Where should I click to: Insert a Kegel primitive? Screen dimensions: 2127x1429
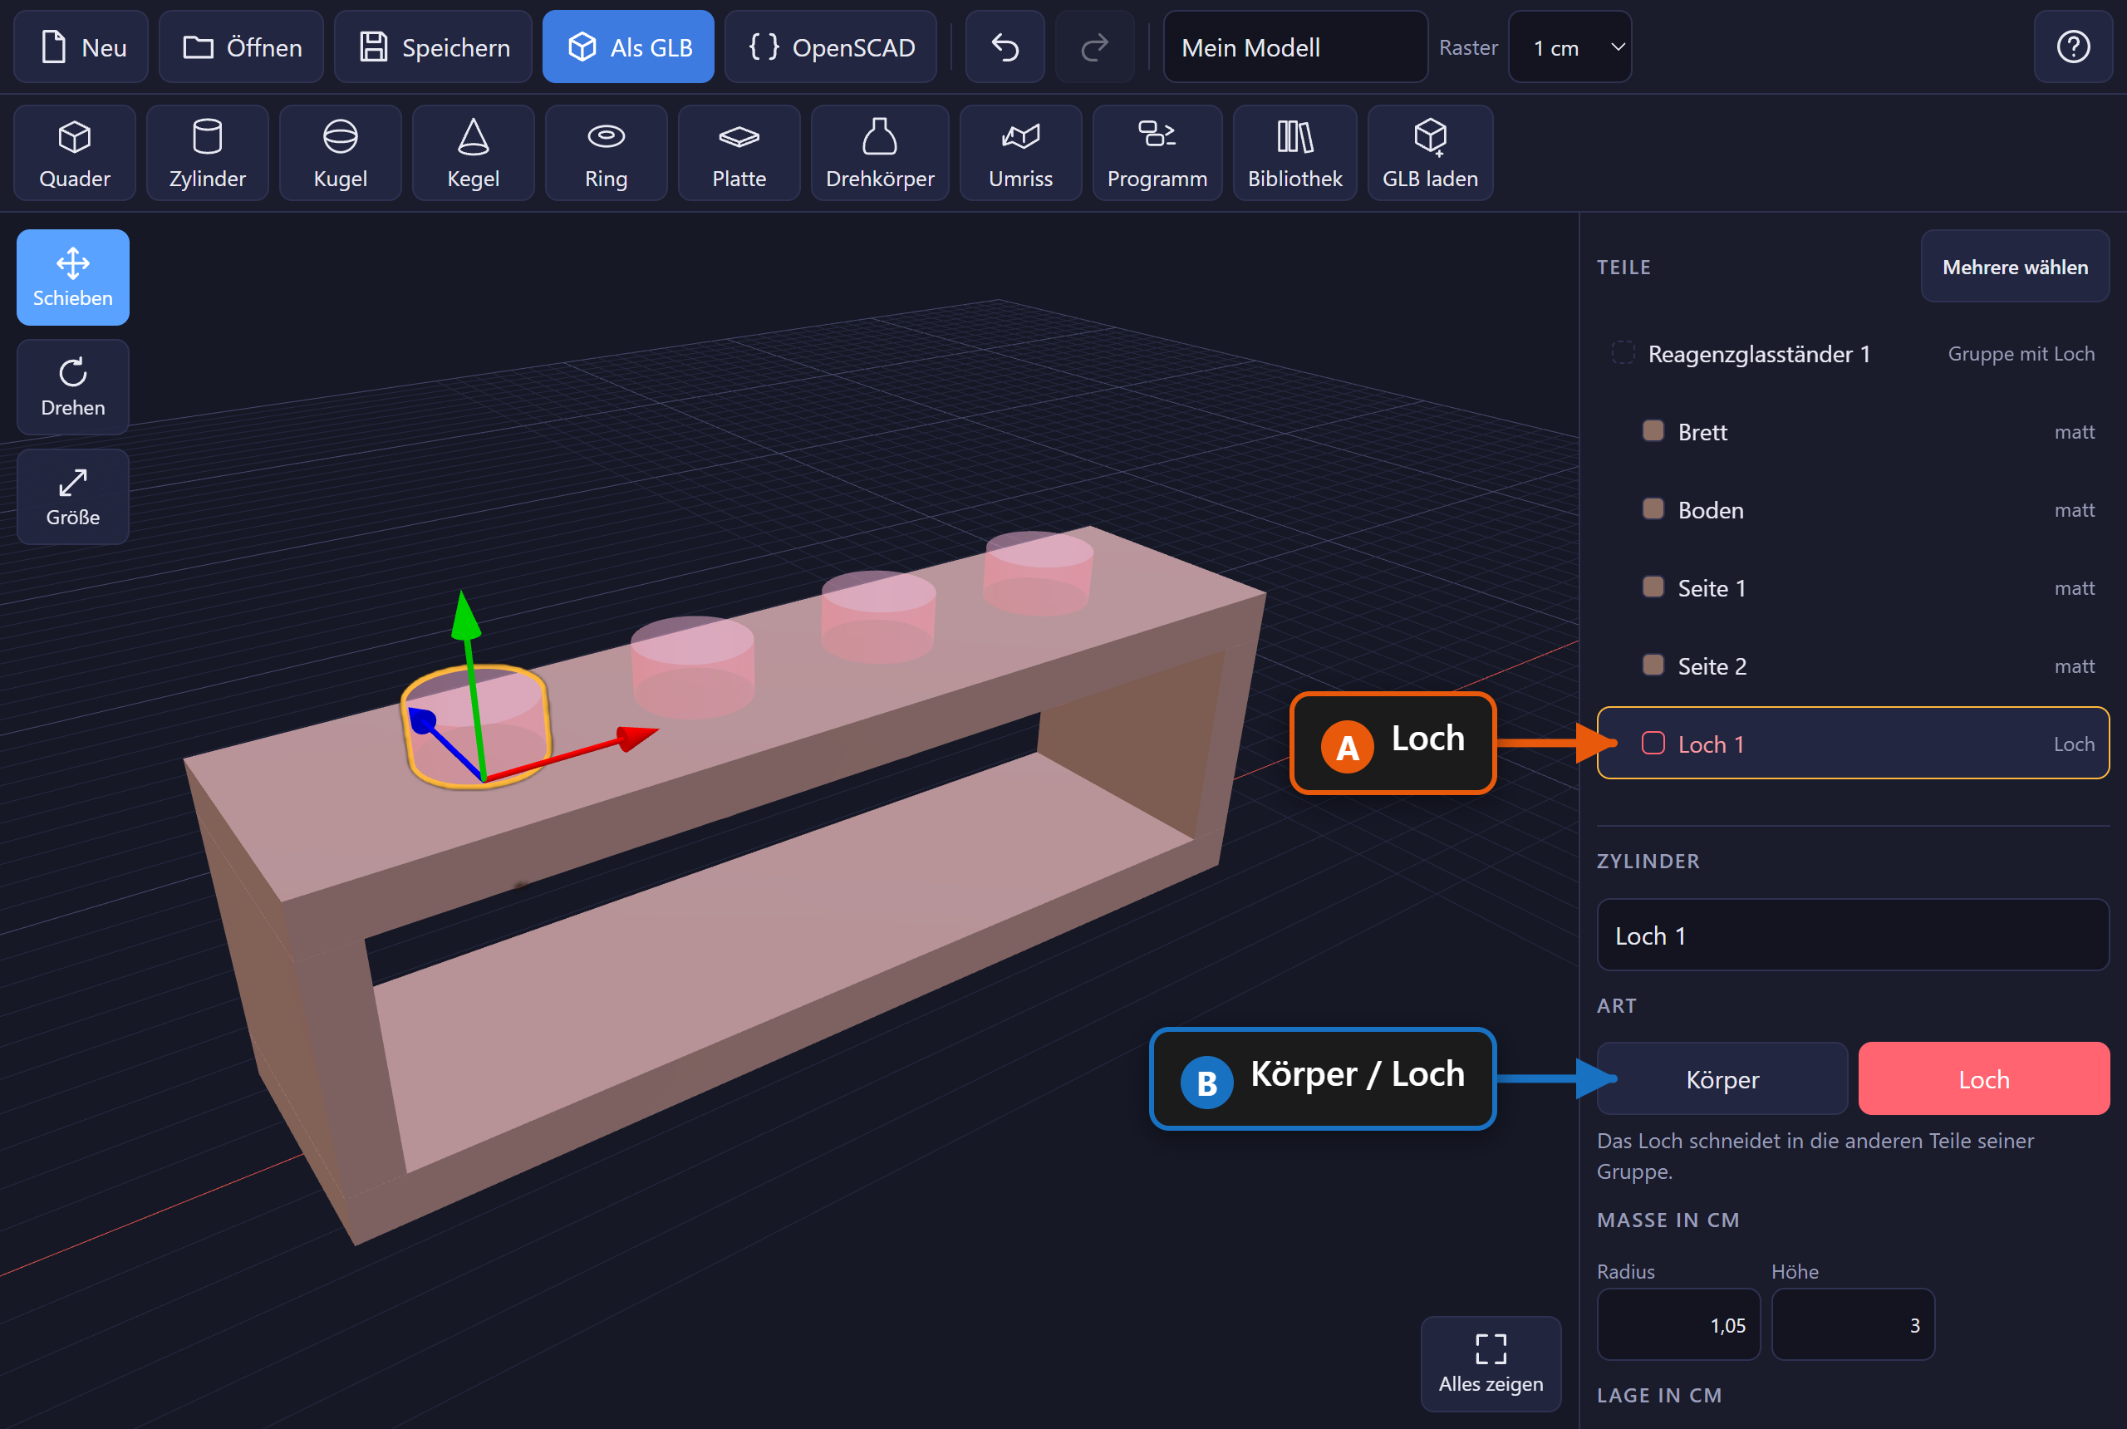(x=473, y=152)
